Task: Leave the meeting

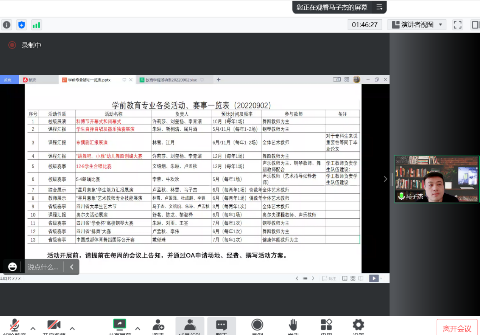Action: point(457,328)
